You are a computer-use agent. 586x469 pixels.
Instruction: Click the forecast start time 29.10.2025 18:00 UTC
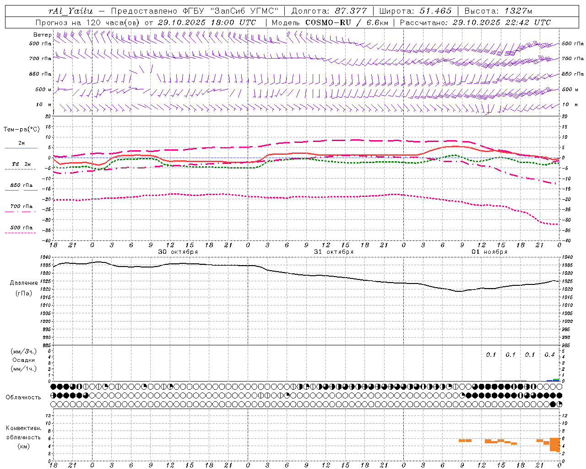[x=207, y=22]
